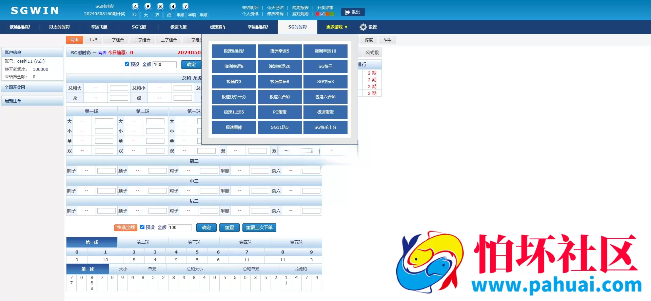The width and height of the screenshot is (651, 301).
Task: Select the 斗牛 bet type tab
Action: click(387, 40)
